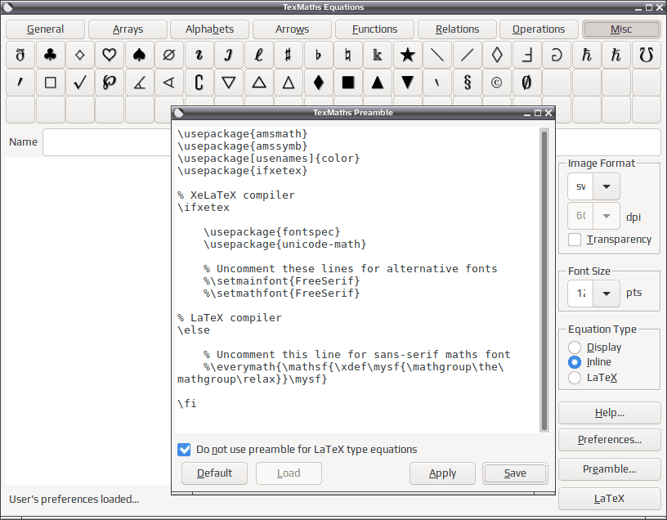Click the Default preamble button

[214, 473]
